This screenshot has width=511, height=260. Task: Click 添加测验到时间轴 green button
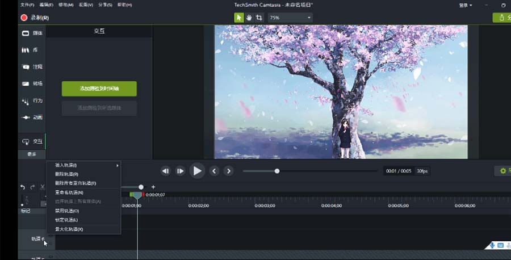point(99,89)
